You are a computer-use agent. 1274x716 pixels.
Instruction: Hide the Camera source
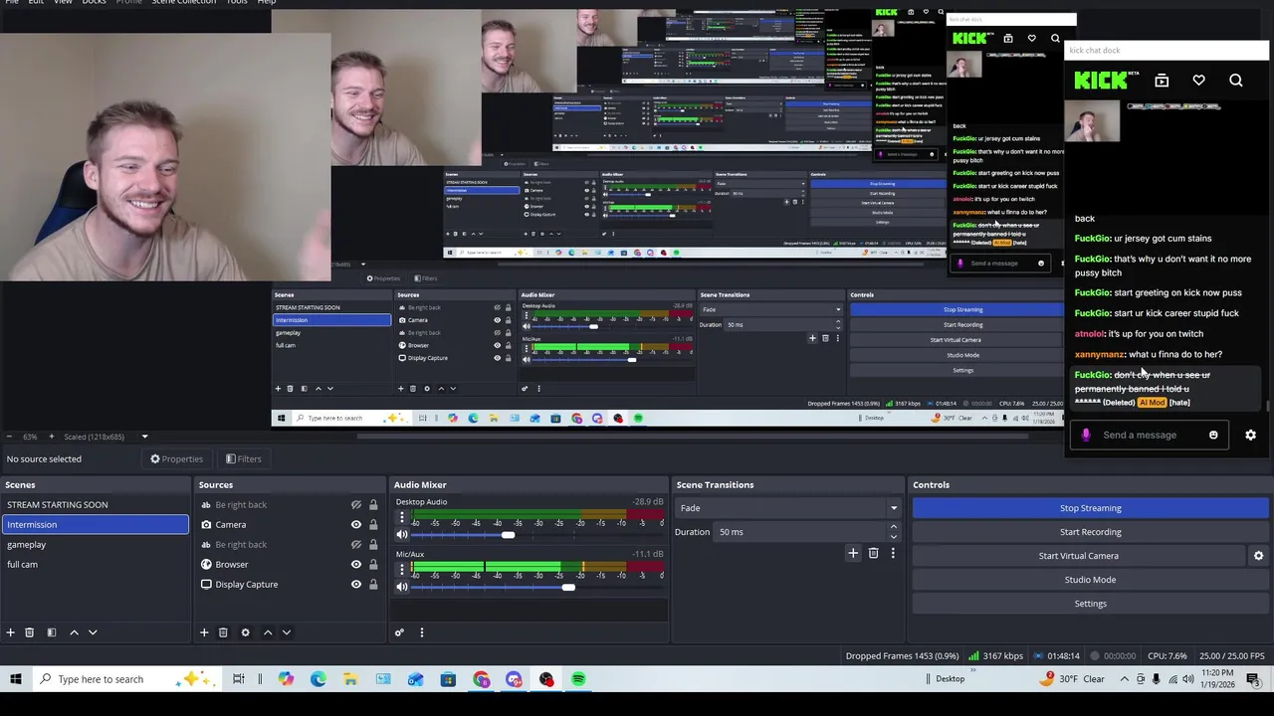coord(355,524)
